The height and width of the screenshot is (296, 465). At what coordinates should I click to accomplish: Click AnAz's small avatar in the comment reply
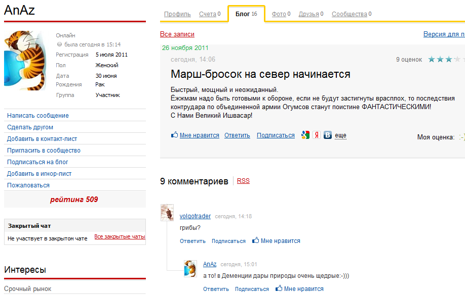(190, 268)
